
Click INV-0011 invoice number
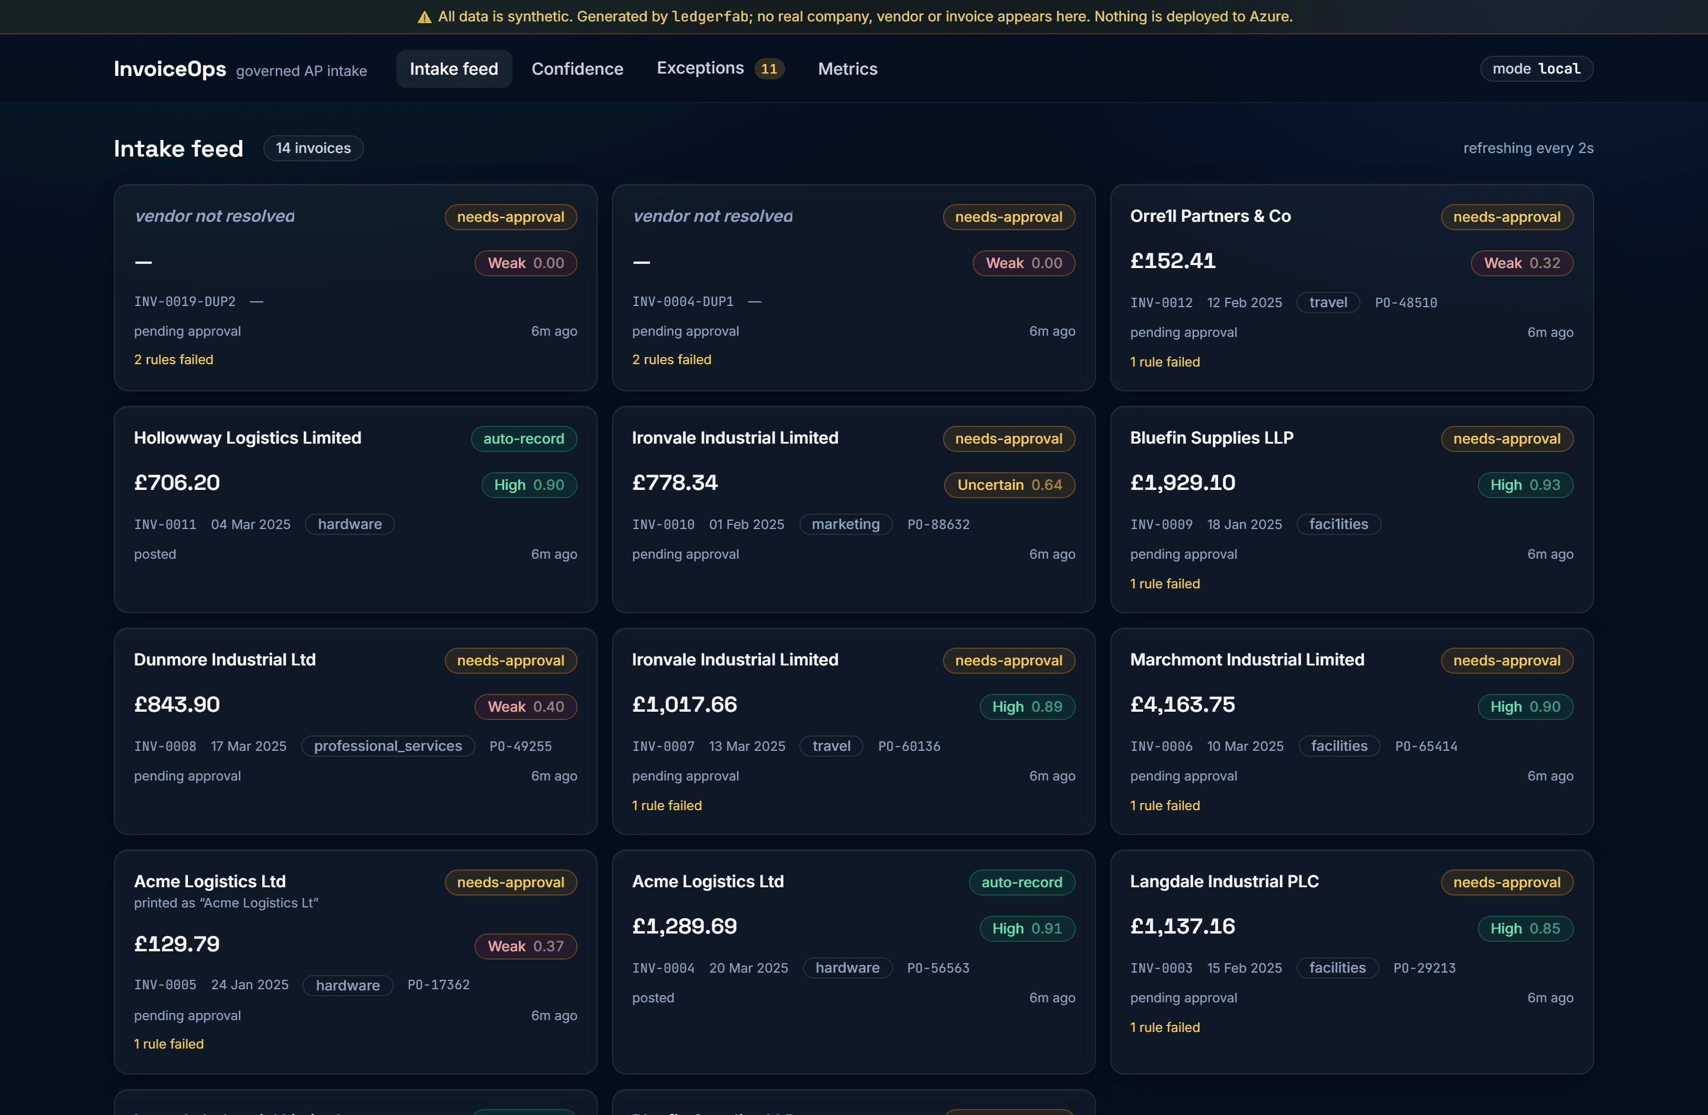pyautogui.click(x=165, y=524)
